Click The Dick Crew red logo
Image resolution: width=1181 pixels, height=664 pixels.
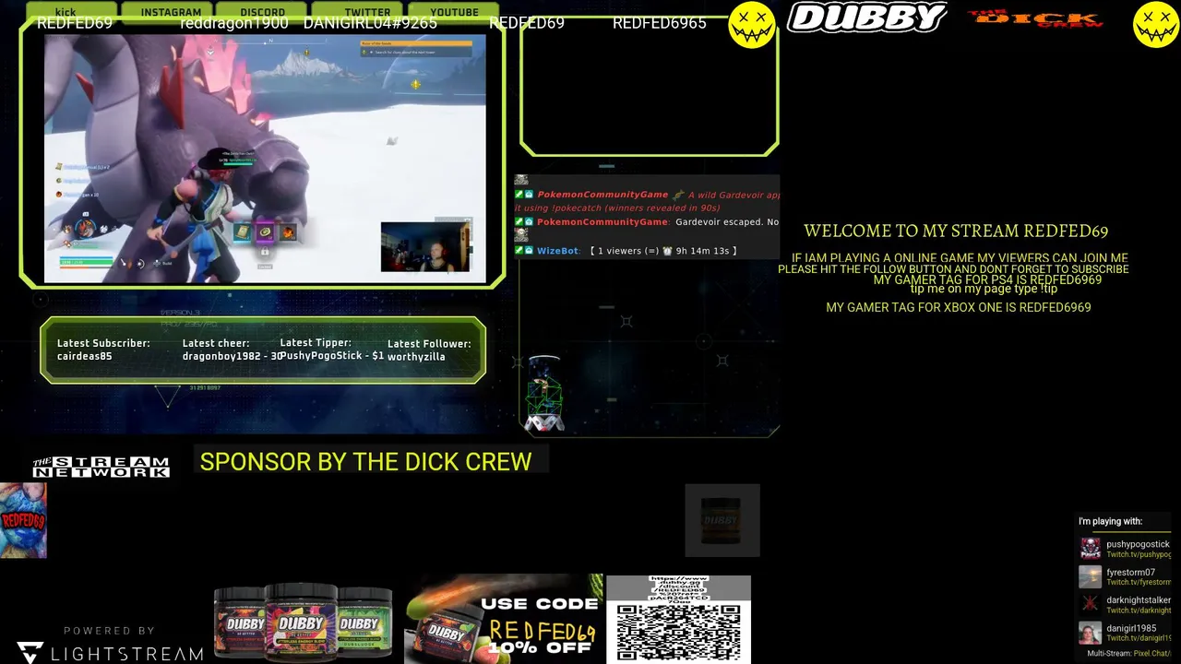click(x=1035, y=18)
